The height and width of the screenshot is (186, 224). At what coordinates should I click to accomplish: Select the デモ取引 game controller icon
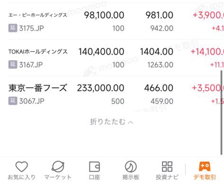[x=205, y=166]
